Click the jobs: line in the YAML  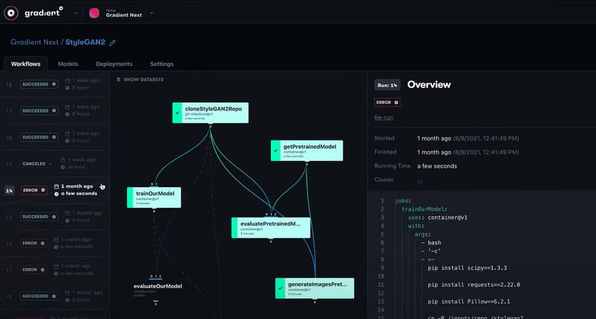403,201
